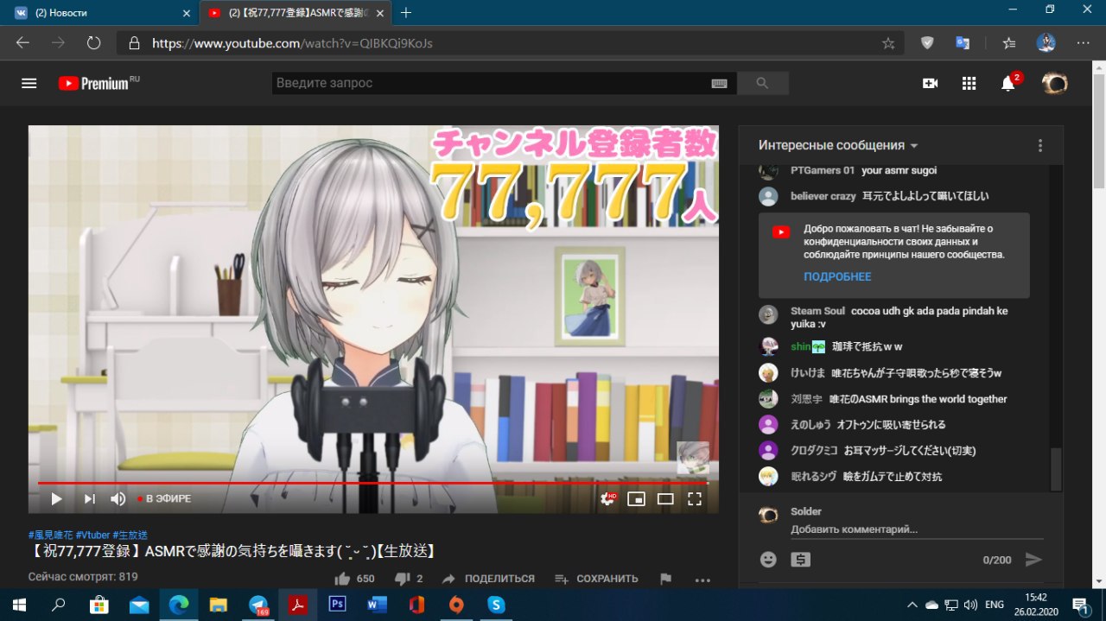Switch ENG input language
This screenshot has width=1106, height=621.
(995, 605)
